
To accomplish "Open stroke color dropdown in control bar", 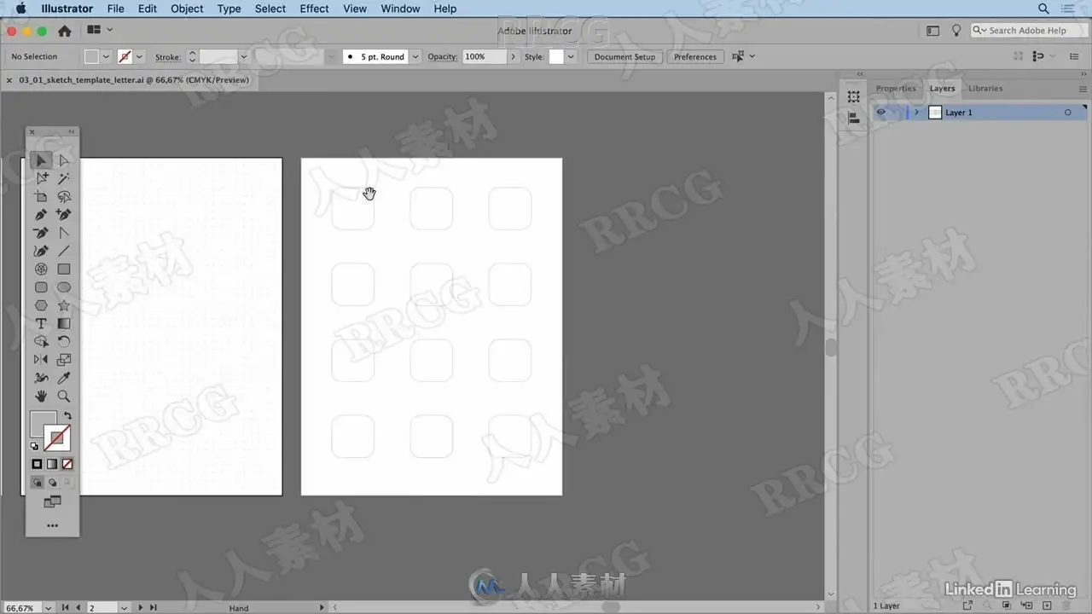I will point(139,57).
